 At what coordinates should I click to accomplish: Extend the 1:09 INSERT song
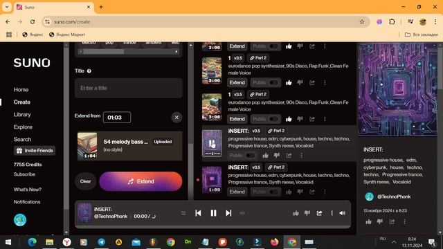pyautogui.click(x=237, y=192)
